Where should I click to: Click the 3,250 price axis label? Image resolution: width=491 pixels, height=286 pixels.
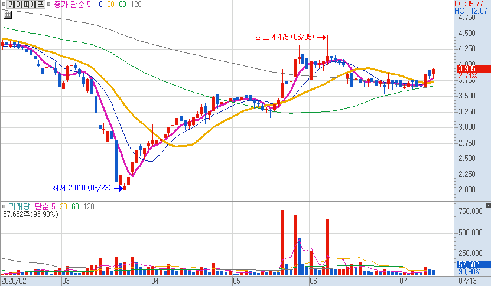[467, 111]
